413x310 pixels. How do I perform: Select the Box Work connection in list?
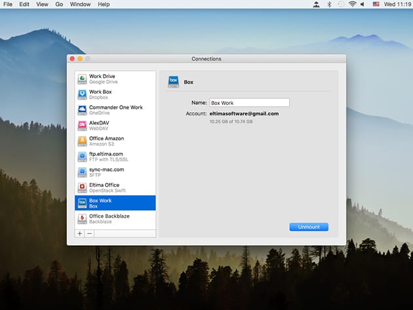coord(115,203)
